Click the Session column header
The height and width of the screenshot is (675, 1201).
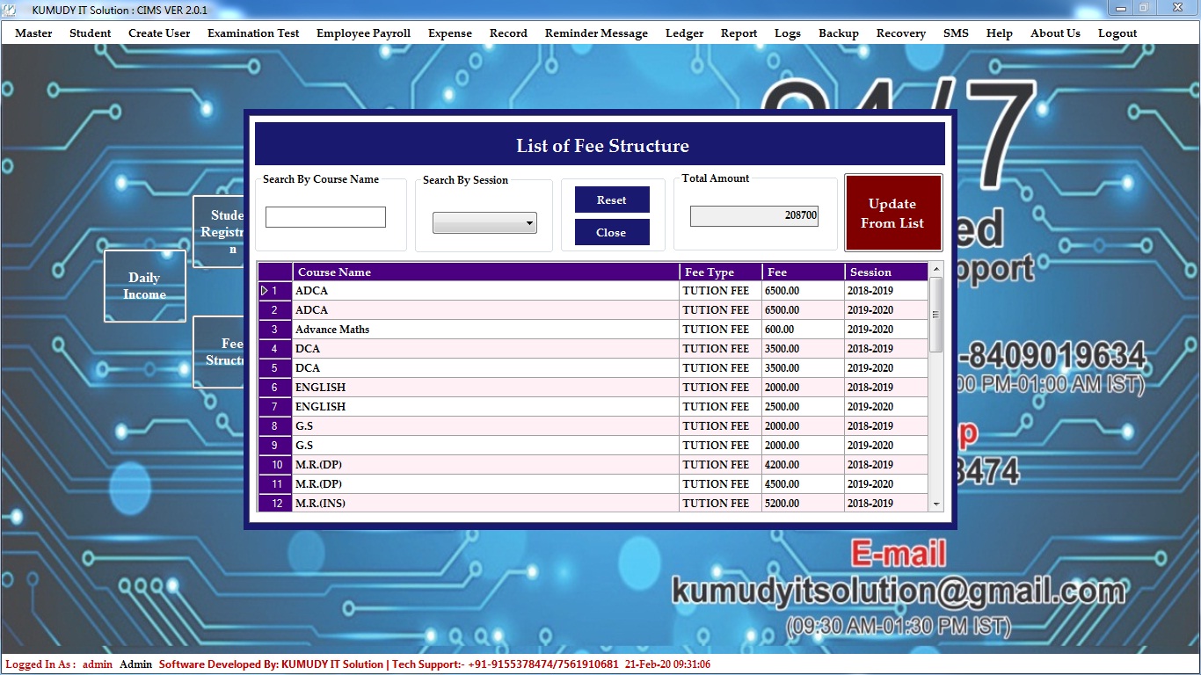point(885,272)
